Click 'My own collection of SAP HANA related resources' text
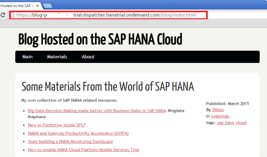This screenshot has width=267, height=157. tap(69, 100)
